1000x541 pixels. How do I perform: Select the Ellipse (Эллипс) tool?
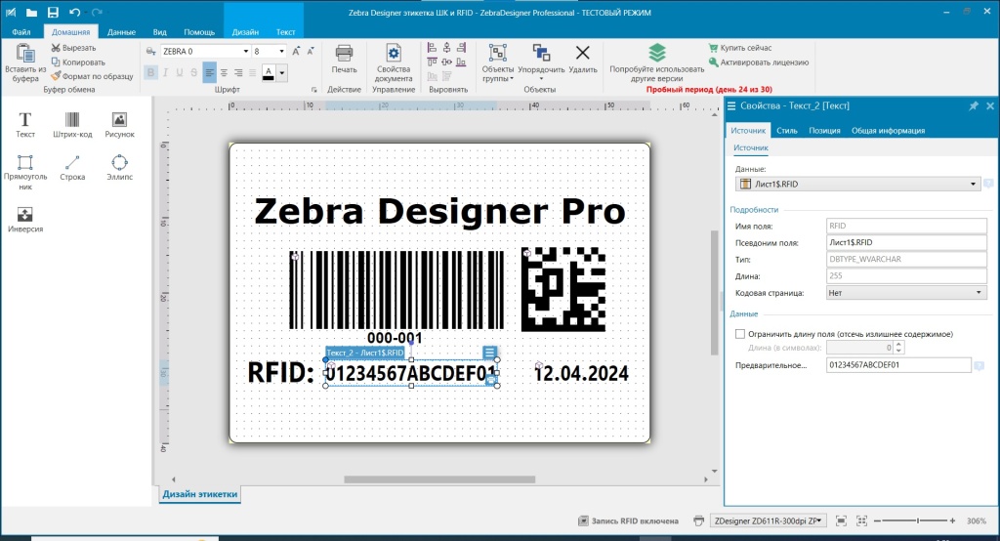(x=119, y=167)
